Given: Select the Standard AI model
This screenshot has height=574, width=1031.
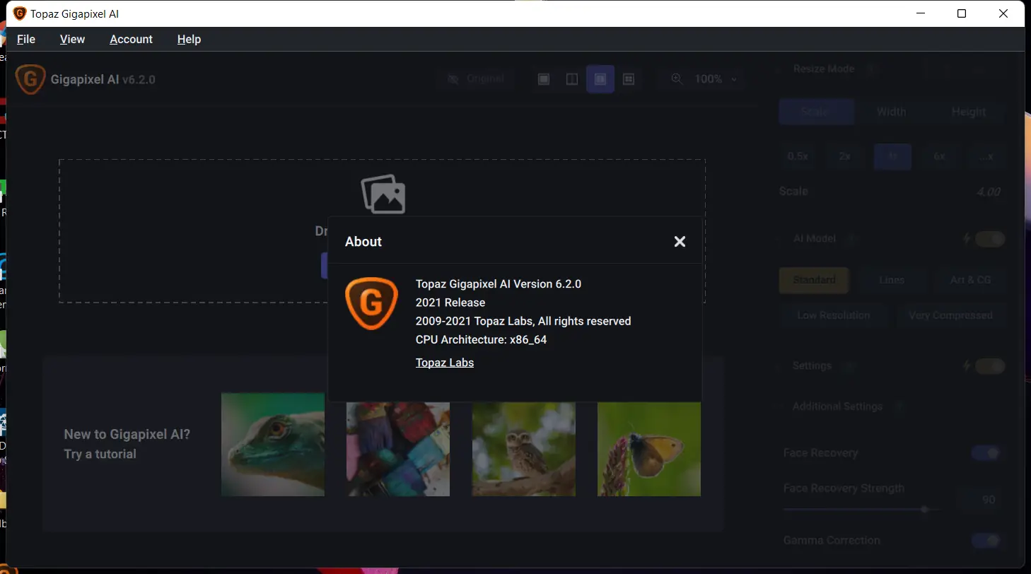Looking at the screenshot, I should pos(814,280).
